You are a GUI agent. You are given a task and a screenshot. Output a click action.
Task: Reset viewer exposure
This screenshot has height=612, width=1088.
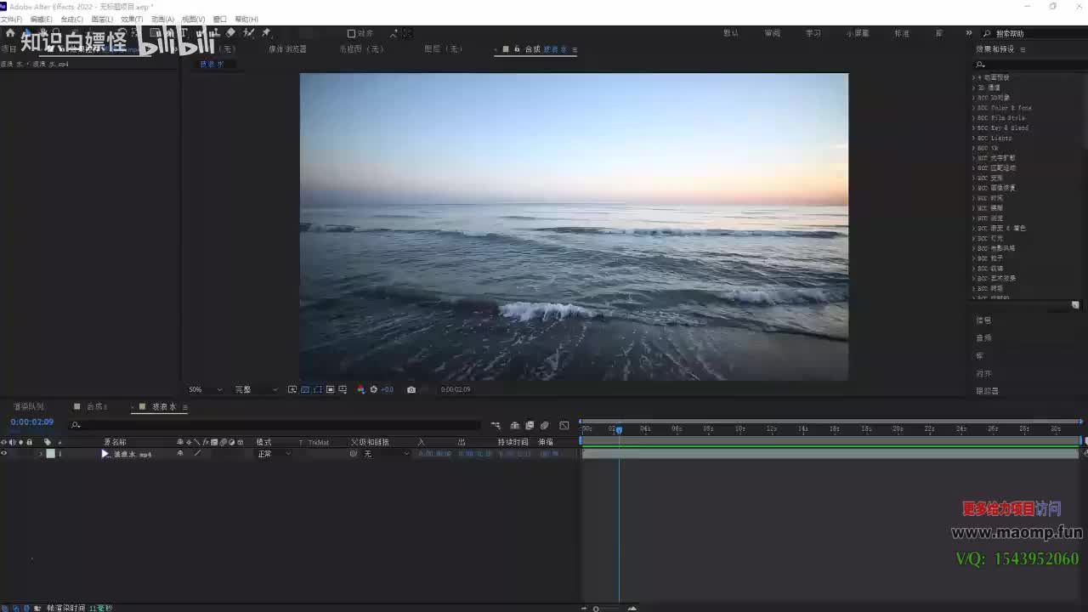pyautogui.click(x=373, y=389)
